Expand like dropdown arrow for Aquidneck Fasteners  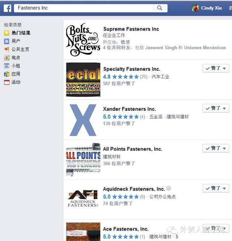[224, 188]
